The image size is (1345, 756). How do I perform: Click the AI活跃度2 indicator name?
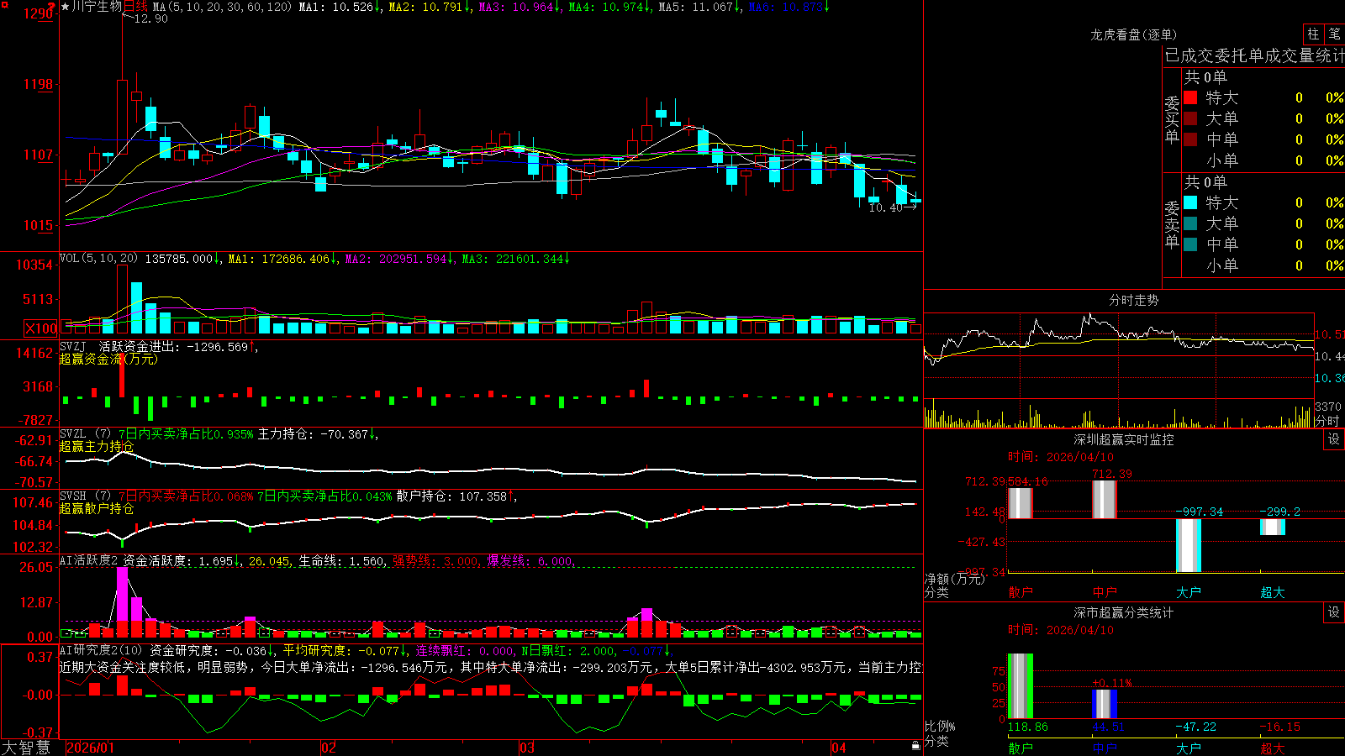[88, 560]
